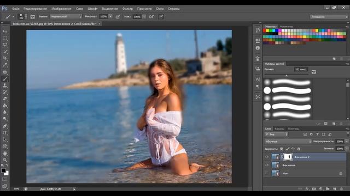
Task: Open the Tool Presets panel icon
Action: 258,97
